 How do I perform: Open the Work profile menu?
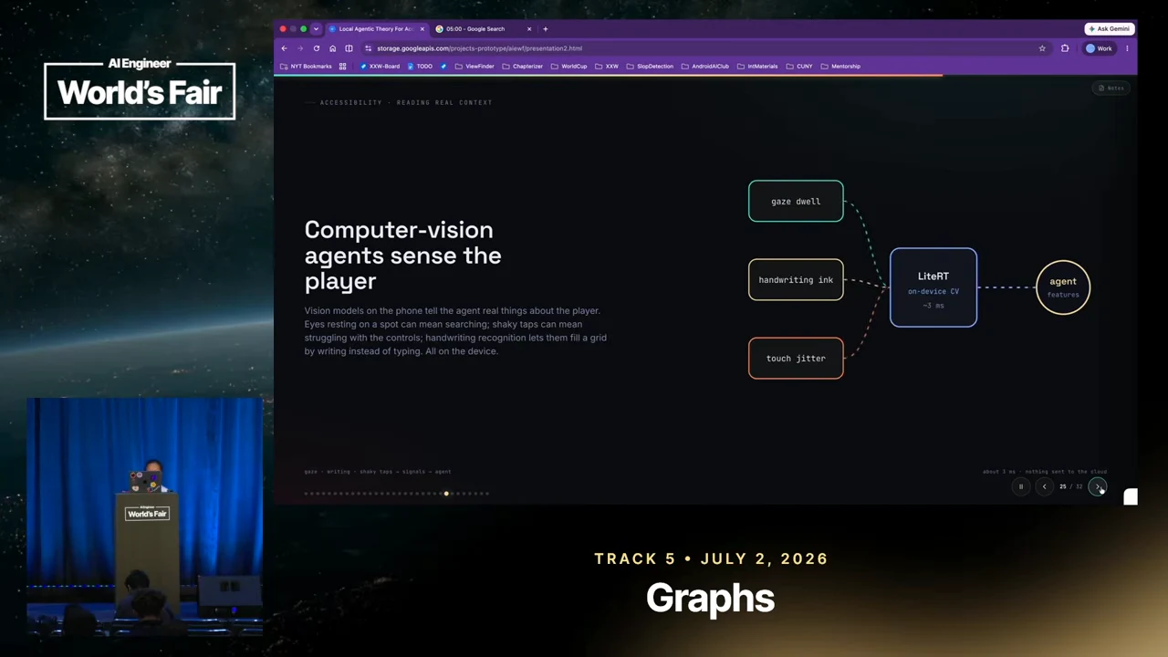pos(1099,48)
